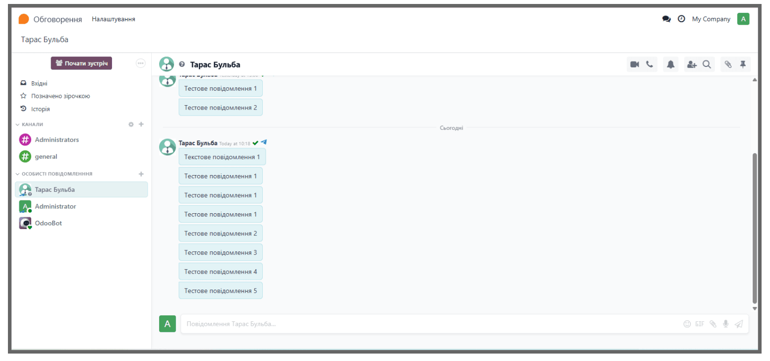Viewport: 770px width, 361px height.
Task: Open conversations icon in top bar
Action: [666, 19]
